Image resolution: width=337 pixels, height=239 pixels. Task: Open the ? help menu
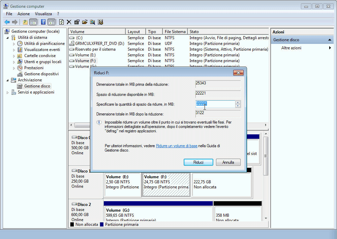point(58,14)
